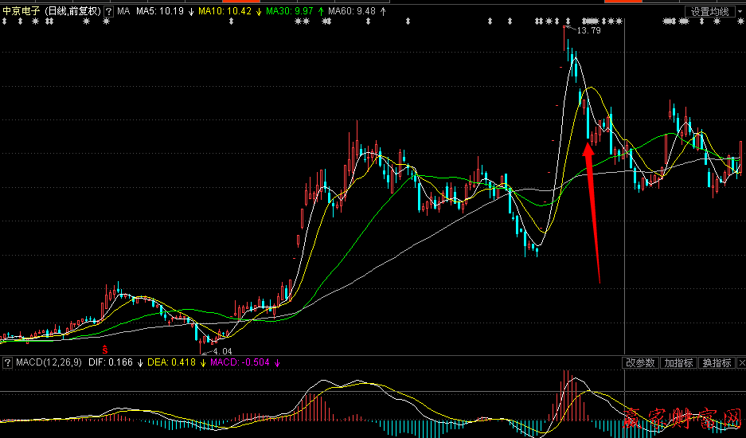Viewport: 746px width, 438px height.
Task: Select the 中京电子 (日线,前复权) chart title
Action: pos(50,12)
